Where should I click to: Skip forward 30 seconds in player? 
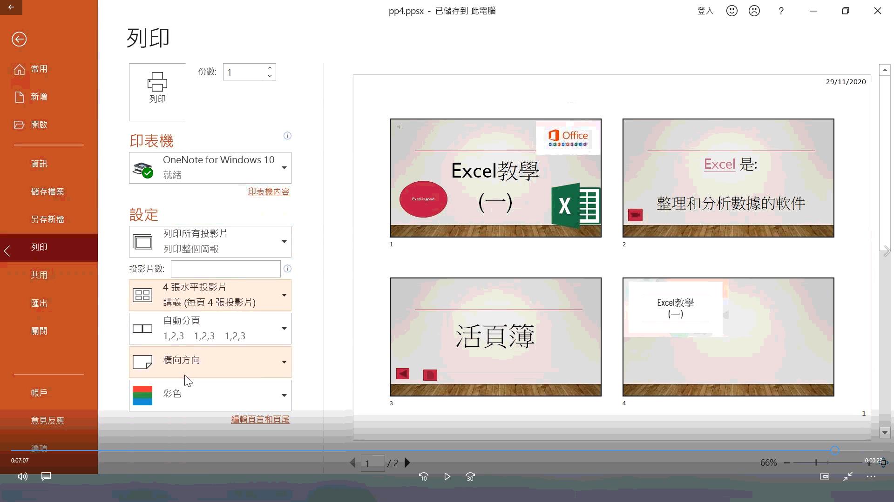pyautogui.click(x=470, y=477)
